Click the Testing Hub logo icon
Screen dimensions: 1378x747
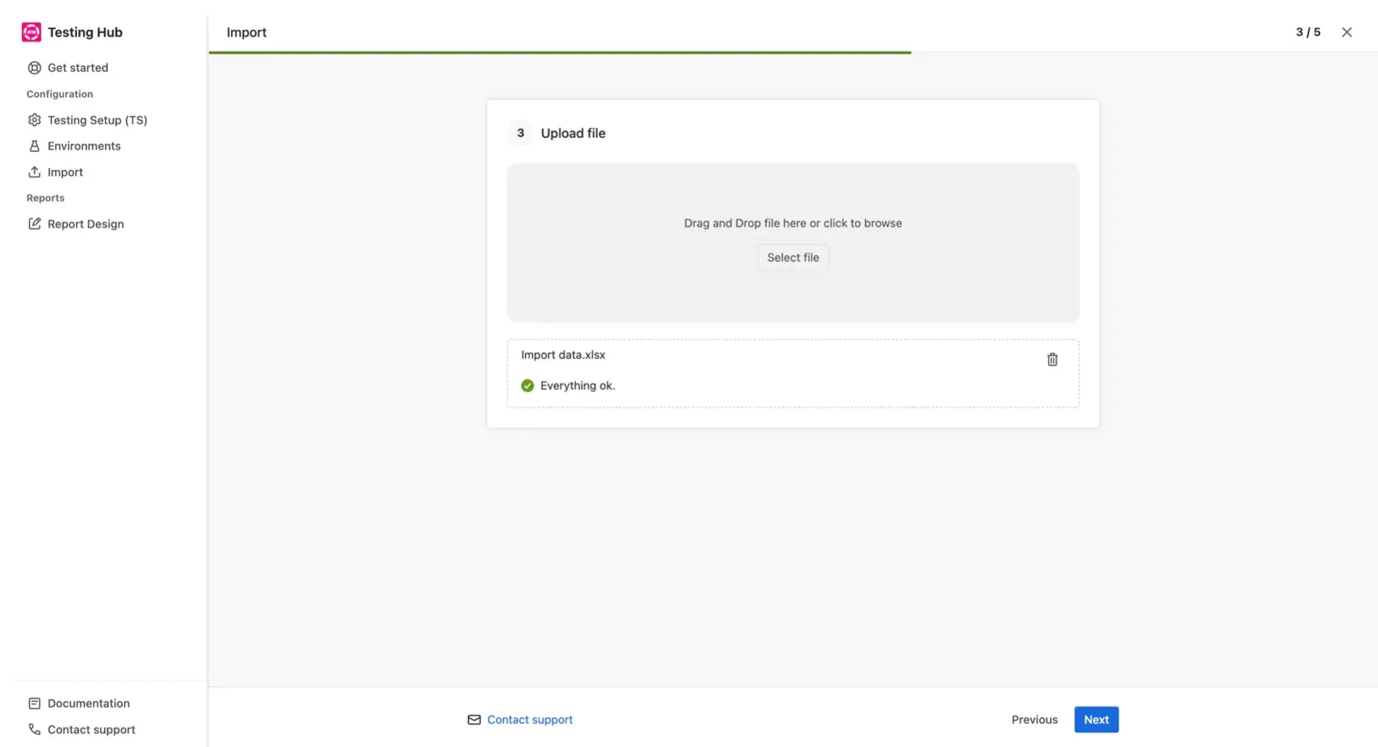[x=31, y=32]
